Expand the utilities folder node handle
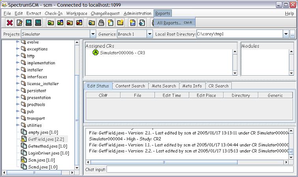This screenshot has height=177, width=298. (18, 125)
